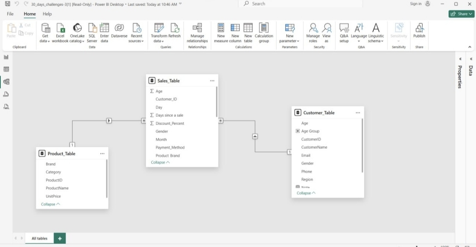The height and width of the screenshot is (247, 476).
Task: Collapse the Customer_Table card
Action: (x=306, y=193)
